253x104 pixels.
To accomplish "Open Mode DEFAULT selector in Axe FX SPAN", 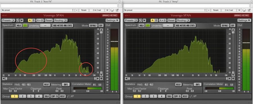I will pos(93,25).
